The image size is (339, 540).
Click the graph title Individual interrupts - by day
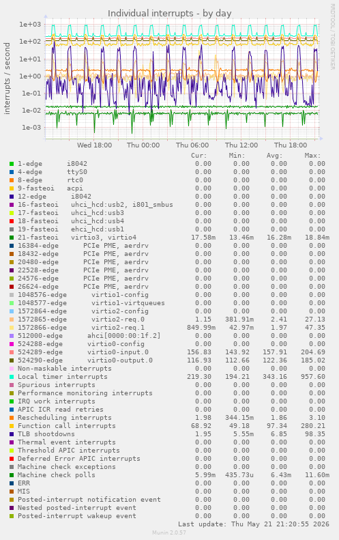point(170,14)
